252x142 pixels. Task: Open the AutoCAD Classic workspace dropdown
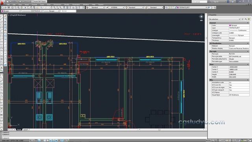tap(39, 2)
